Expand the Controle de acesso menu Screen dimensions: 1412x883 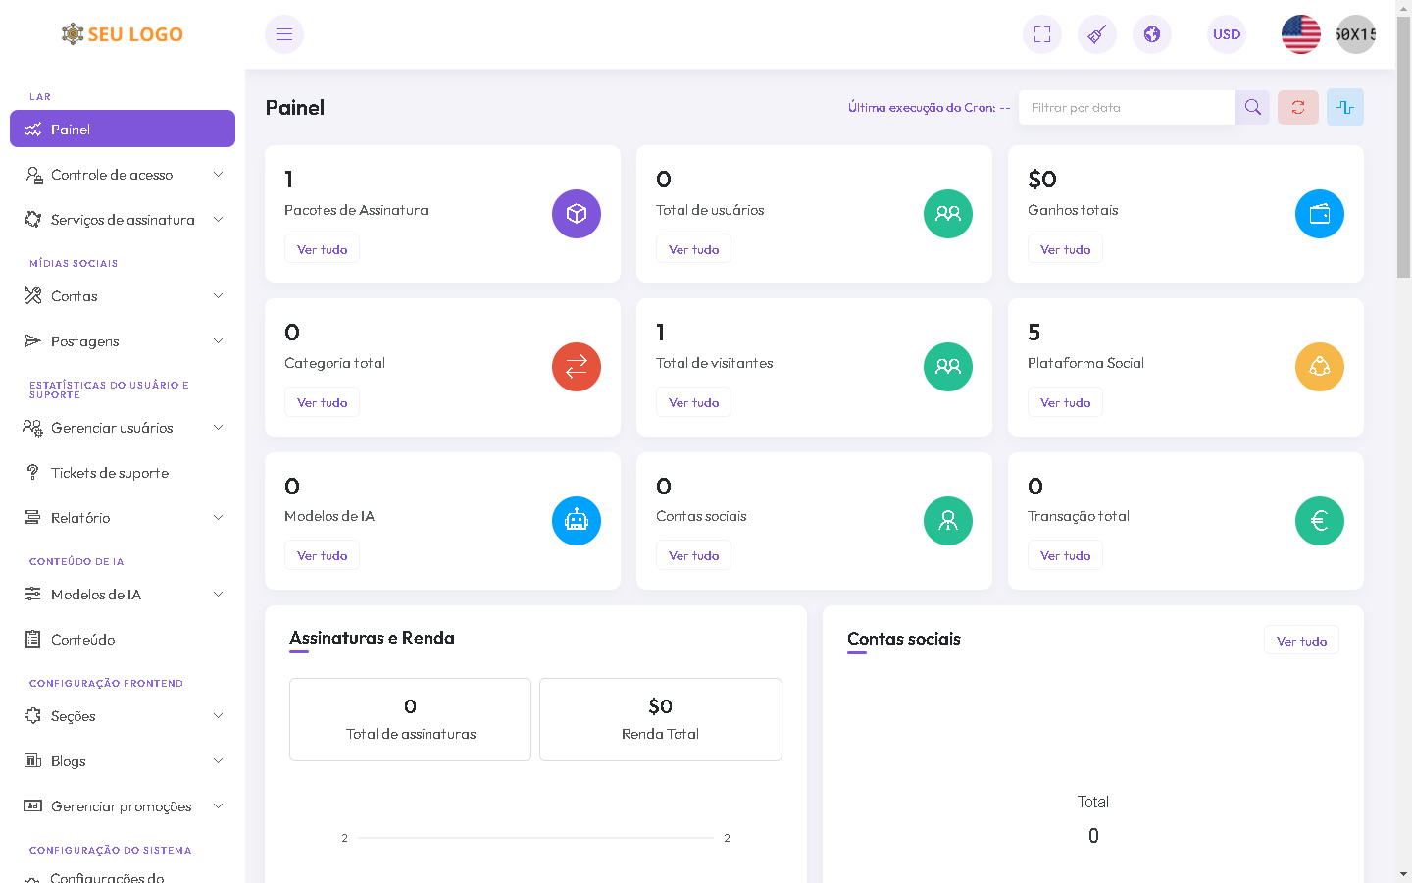coord(123,175)
